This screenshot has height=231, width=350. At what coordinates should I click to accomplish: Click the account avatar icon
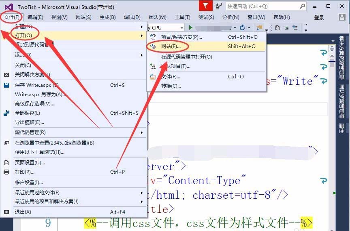[x=342, y=17]
